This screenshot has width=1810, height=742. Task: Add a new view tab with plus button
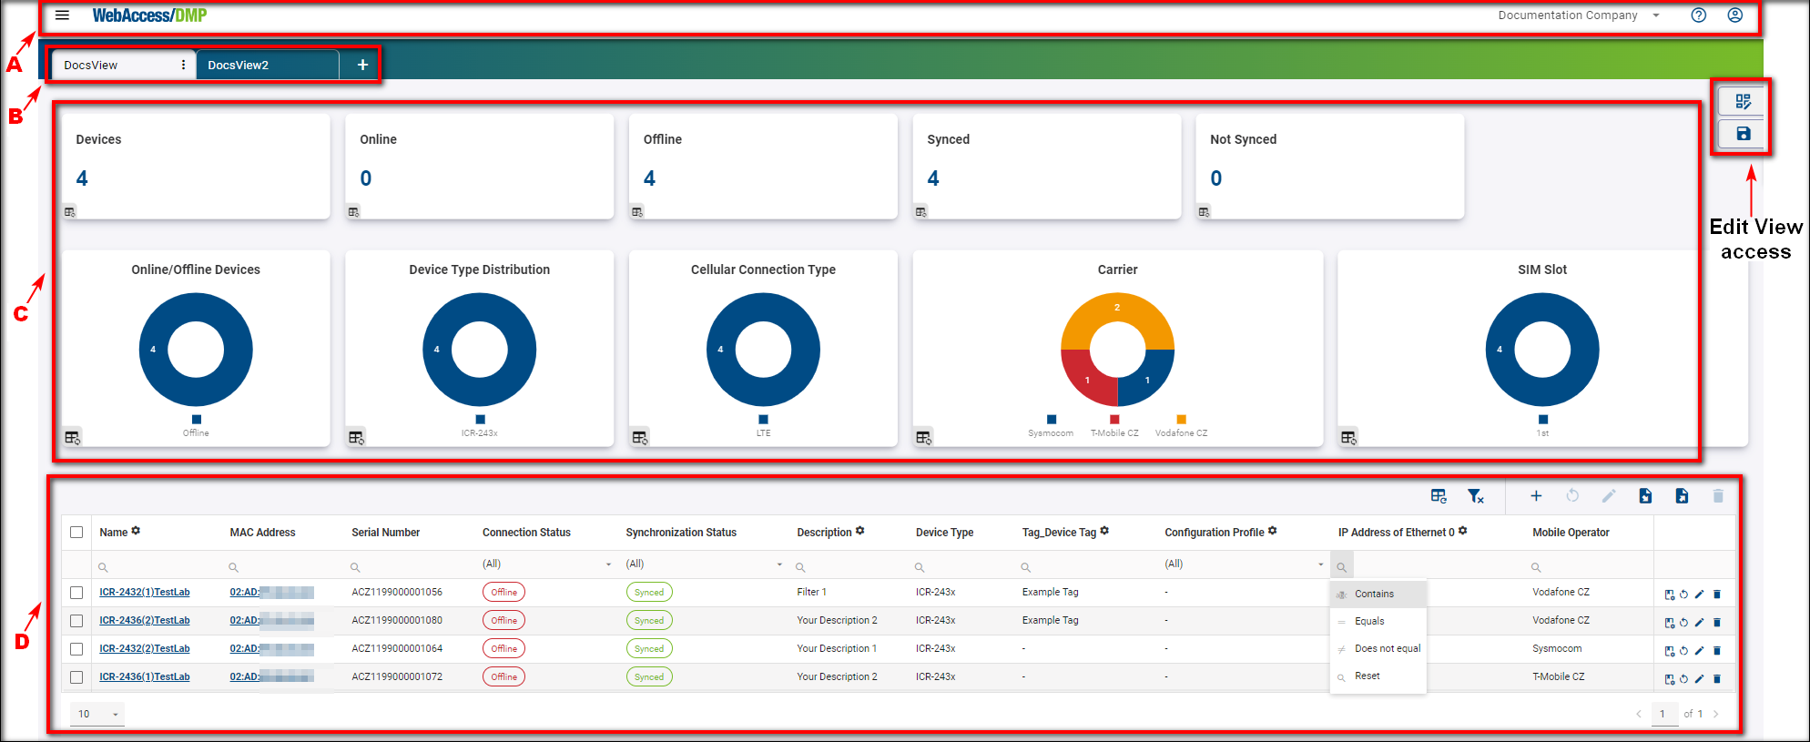tap(362, 65)
